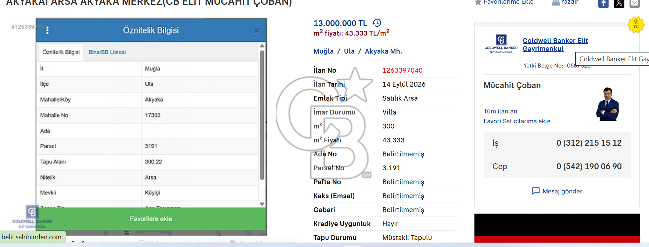The image size is (649, 247).
Task: Open Coldwell Banker Elit Gayrimenkul store link
Action: (x=555, y=44)
